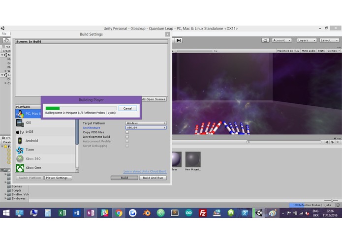Open the Target Platform dropdown
The image size is (342, 243).
146,123
